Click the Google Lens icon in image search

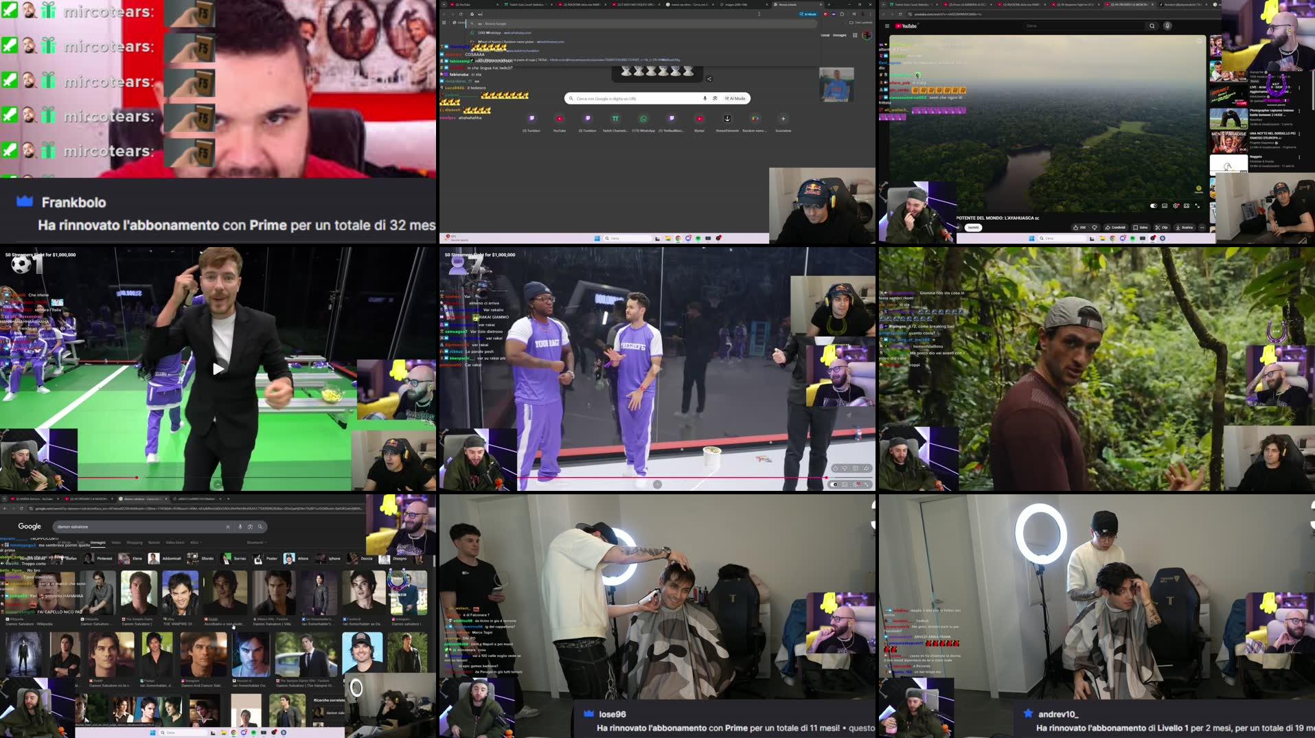point(250,527)
